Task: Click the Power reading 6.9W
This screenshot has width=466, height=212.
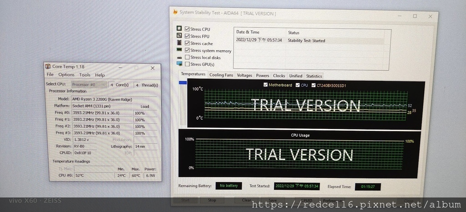Action: click(x=150, y=176)
